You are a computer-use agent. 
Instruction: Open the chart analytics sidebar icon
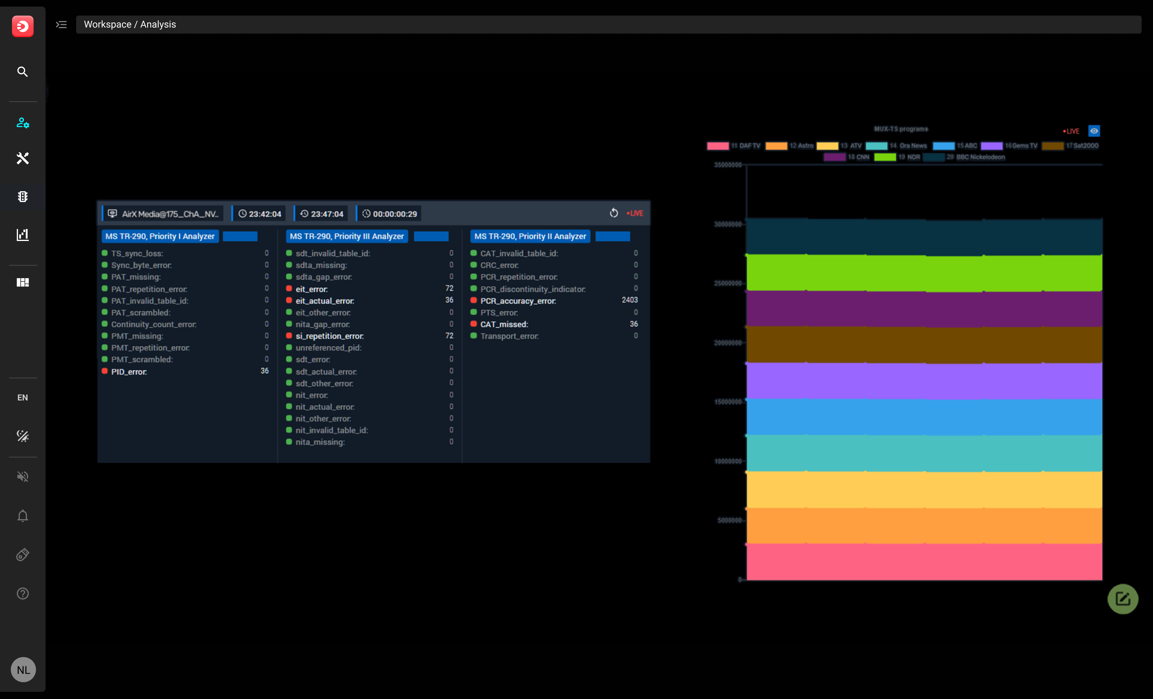point(22,235)
